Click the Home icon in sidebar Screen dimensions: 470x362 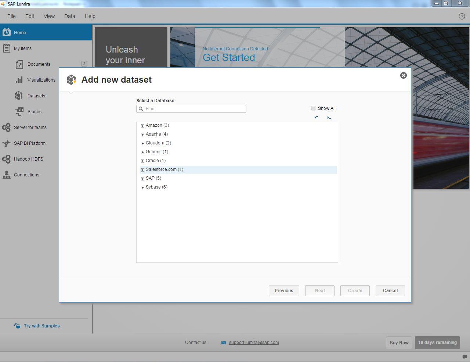(6, 32)
